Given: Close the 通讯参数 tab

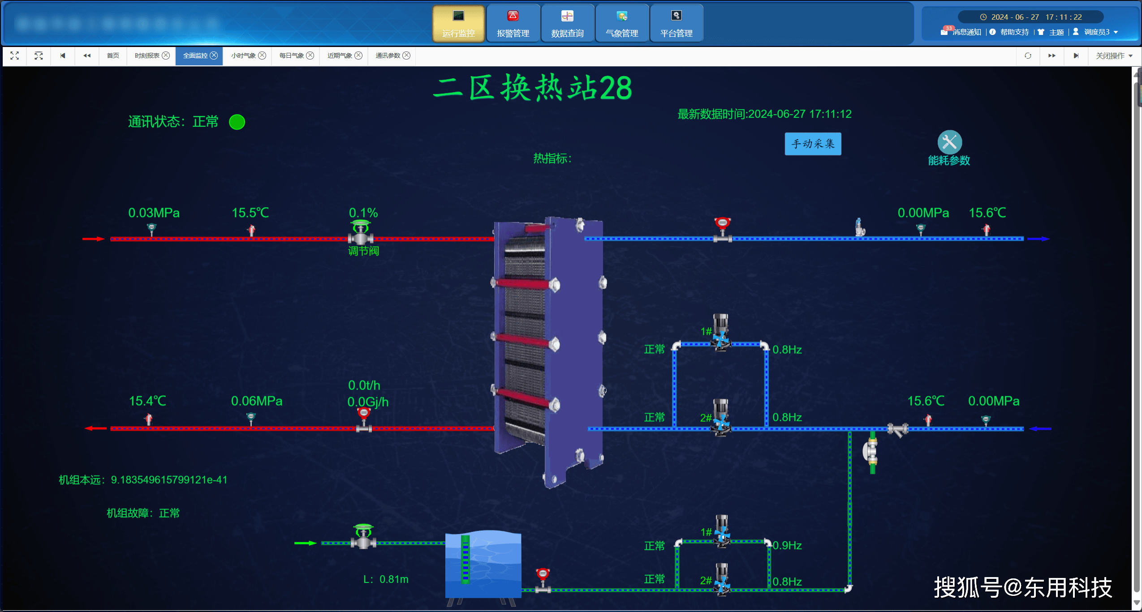Looking at the screenshot, I should [406, 56].
